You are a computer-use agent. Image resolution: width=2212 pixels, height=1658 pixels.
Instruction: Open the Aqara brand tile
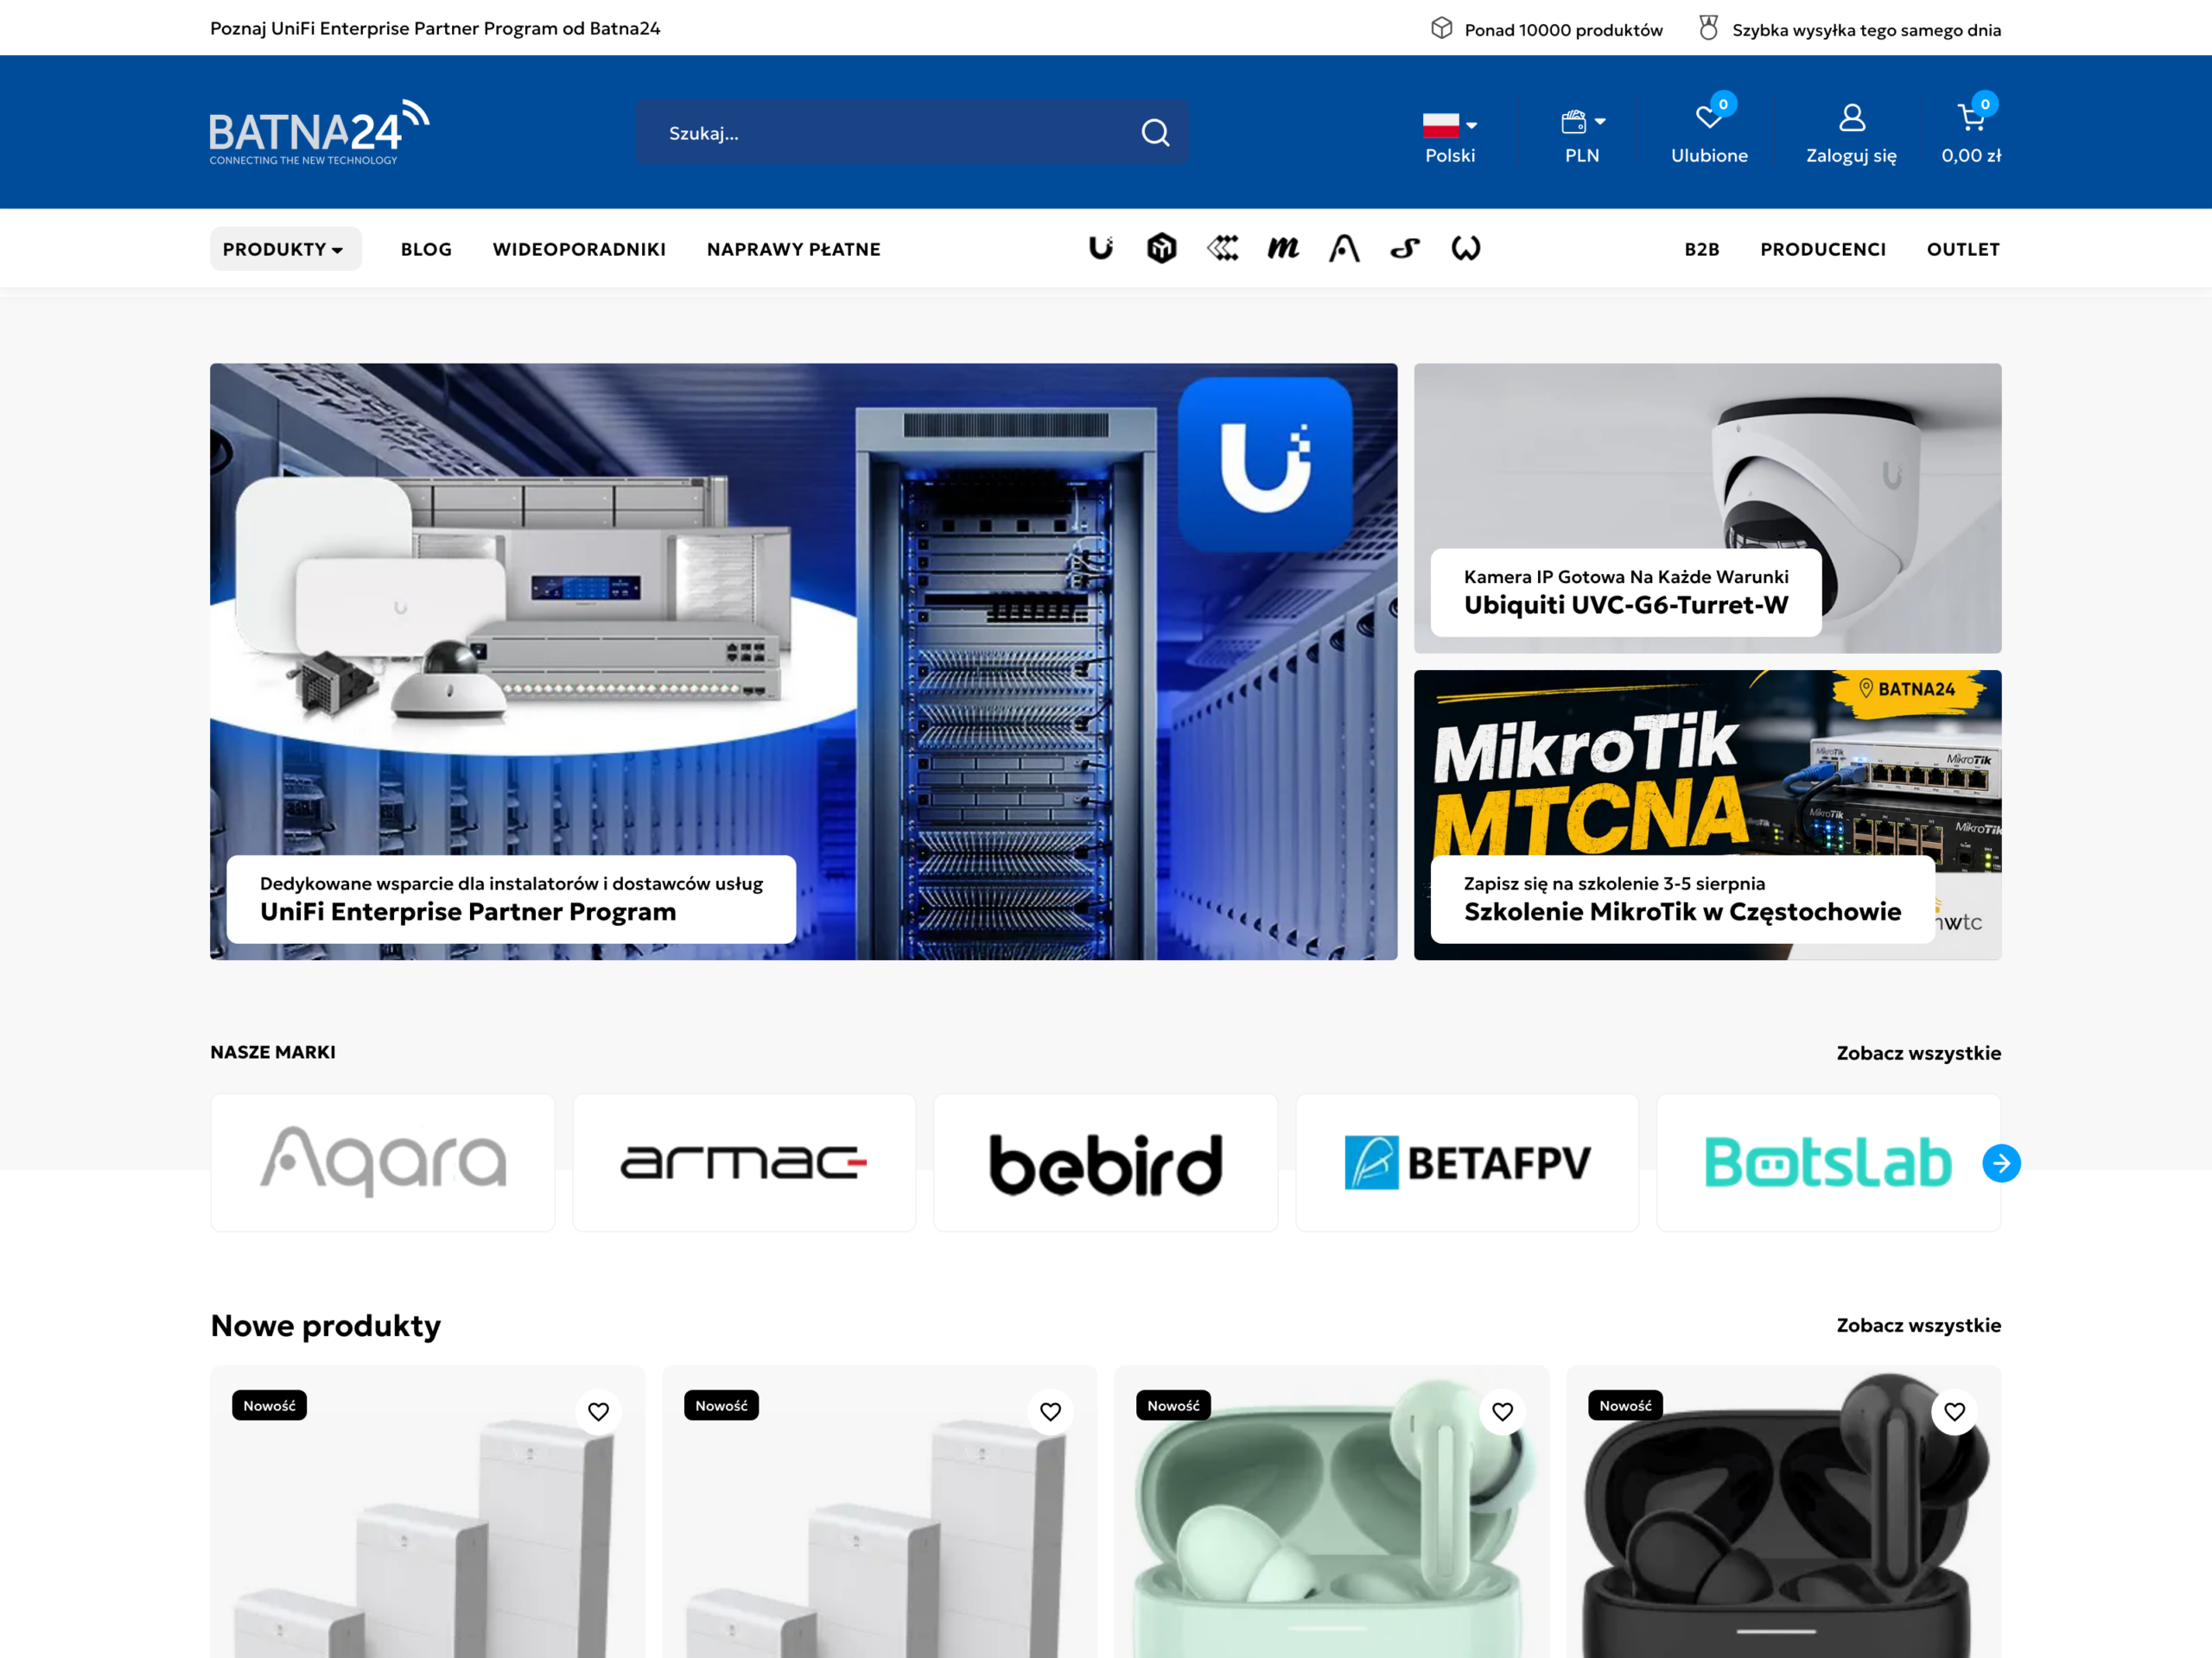point(382,1162)
